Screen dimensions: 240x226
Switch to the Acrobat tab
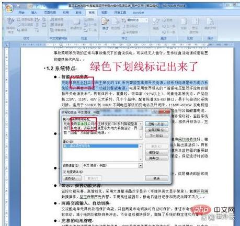[139, 13]
